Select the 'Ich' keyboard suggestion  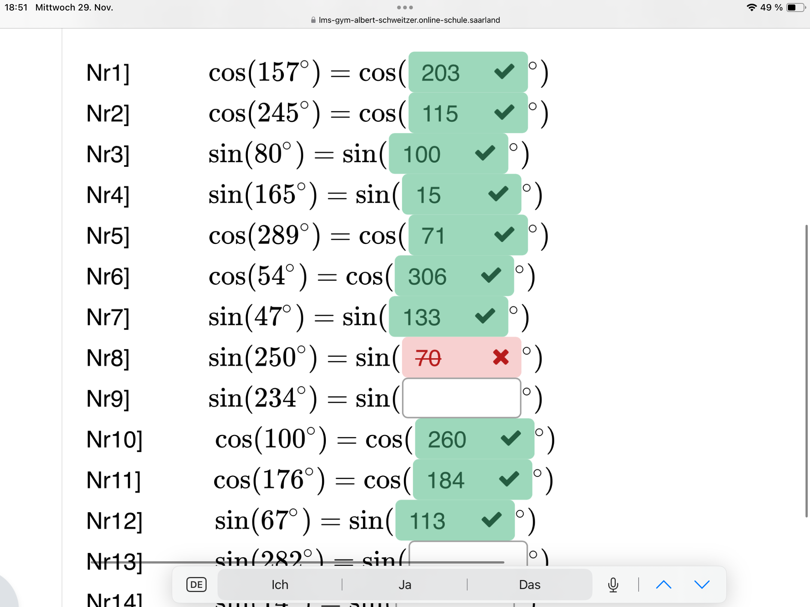pos(280,585)
